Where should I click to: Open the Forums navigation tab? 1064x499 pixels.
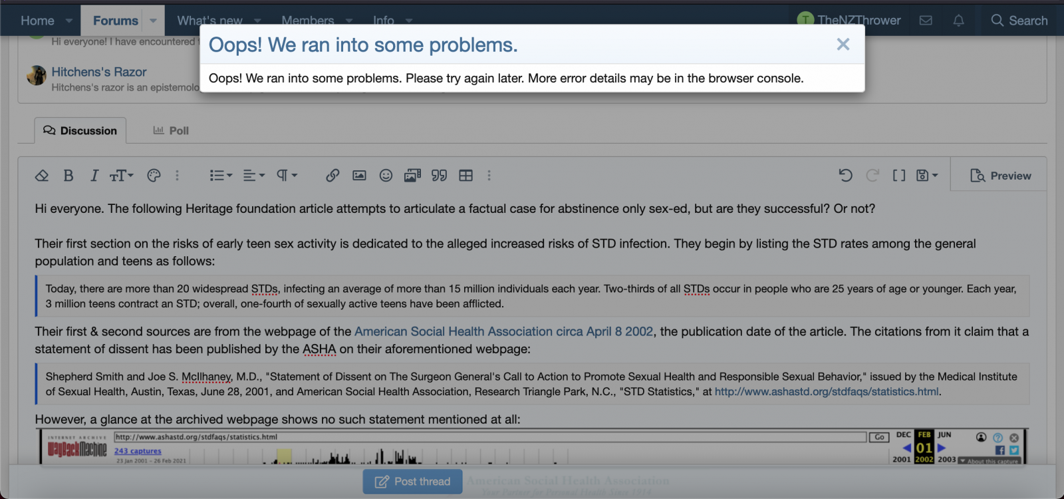coord(116,21)
